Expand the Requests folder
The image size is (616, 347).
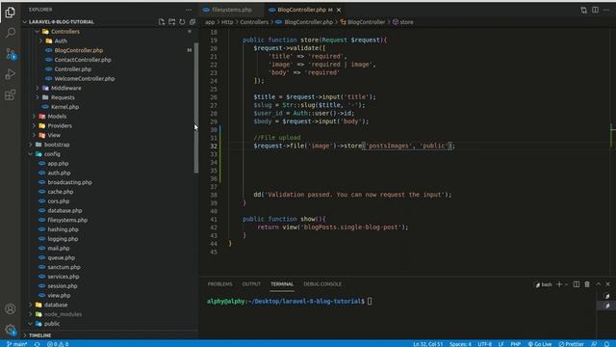tap(63, 97)
